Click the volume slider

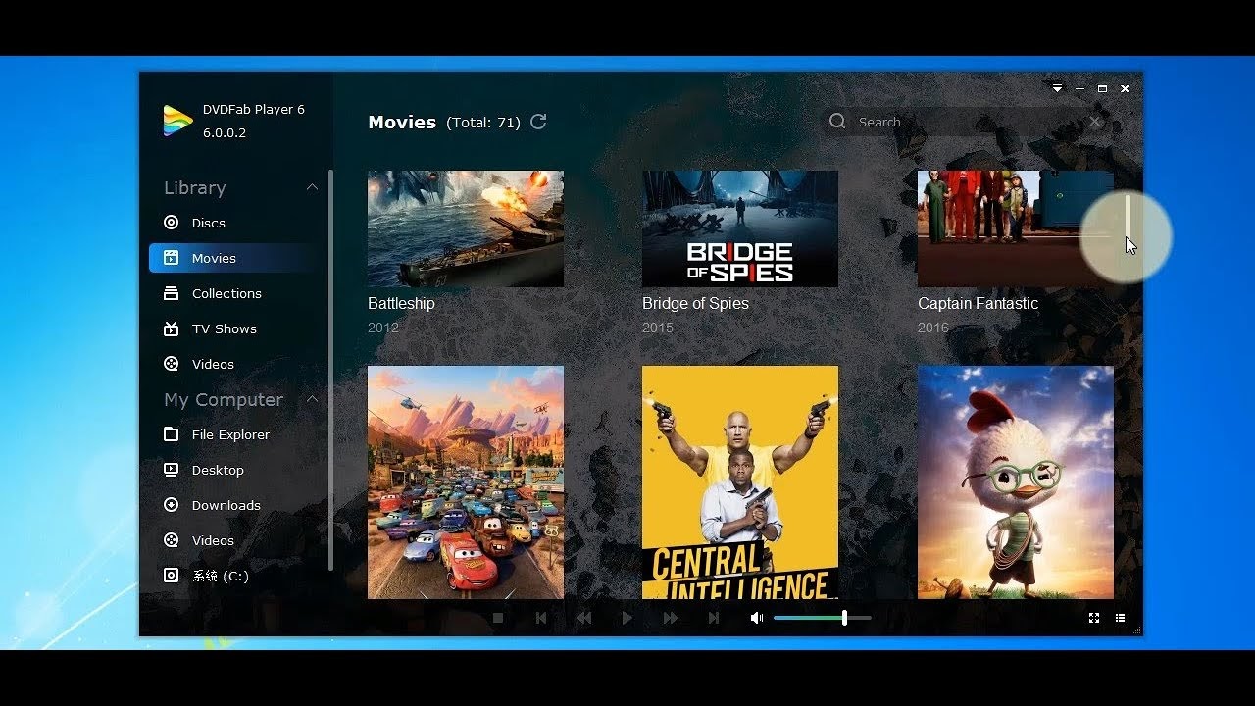(x=822, y=618)
